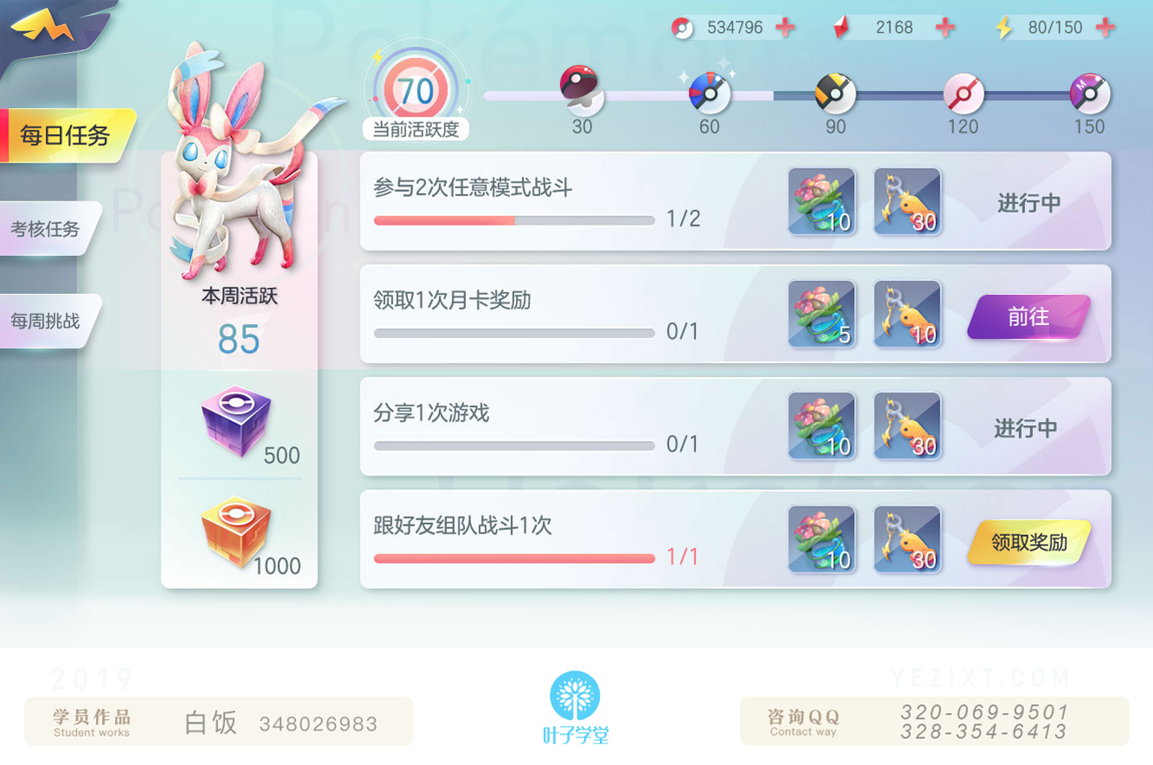
Task: Tap the 120 activity Premier Ball milestone
Action: pyautogui.click(x=963, y=93)
